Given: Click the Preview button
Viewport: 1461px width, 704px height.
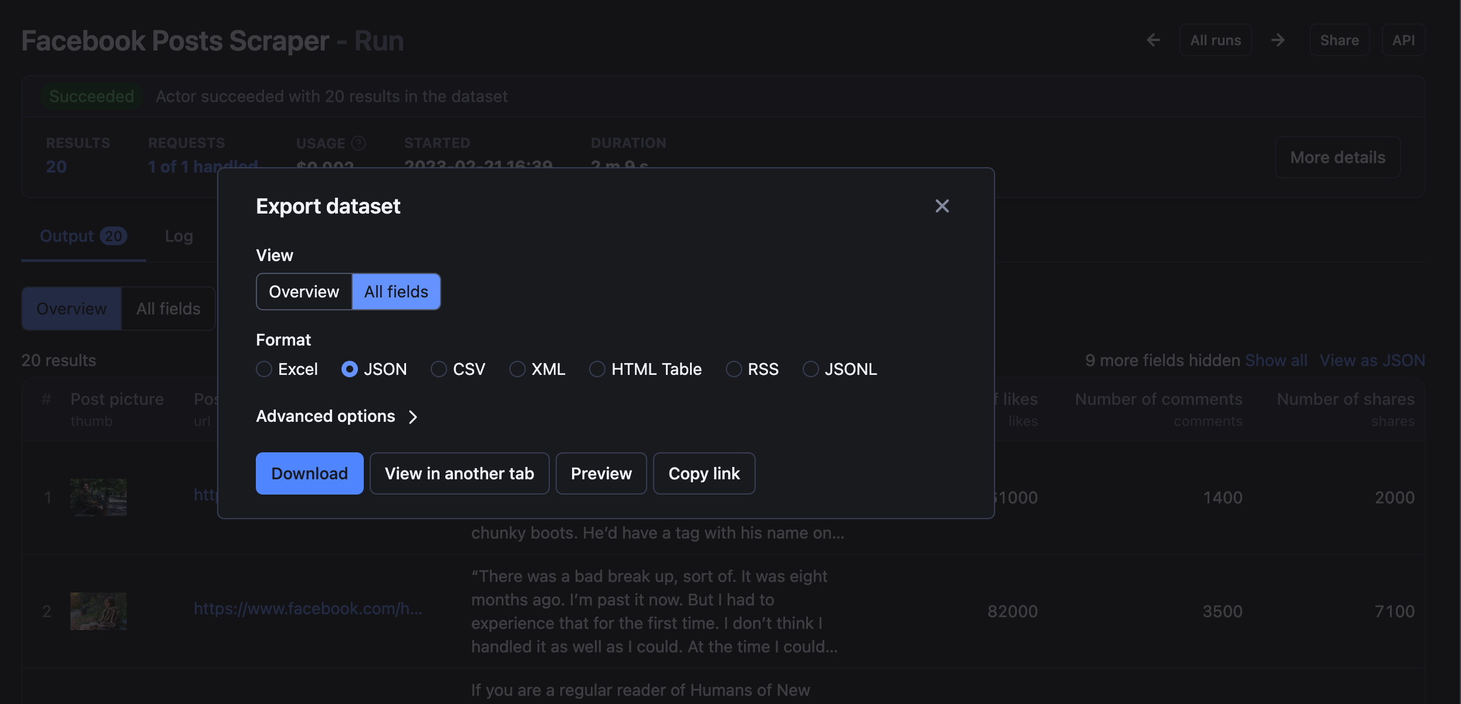Looking at the screenshot, I should (x=601, y=472).
